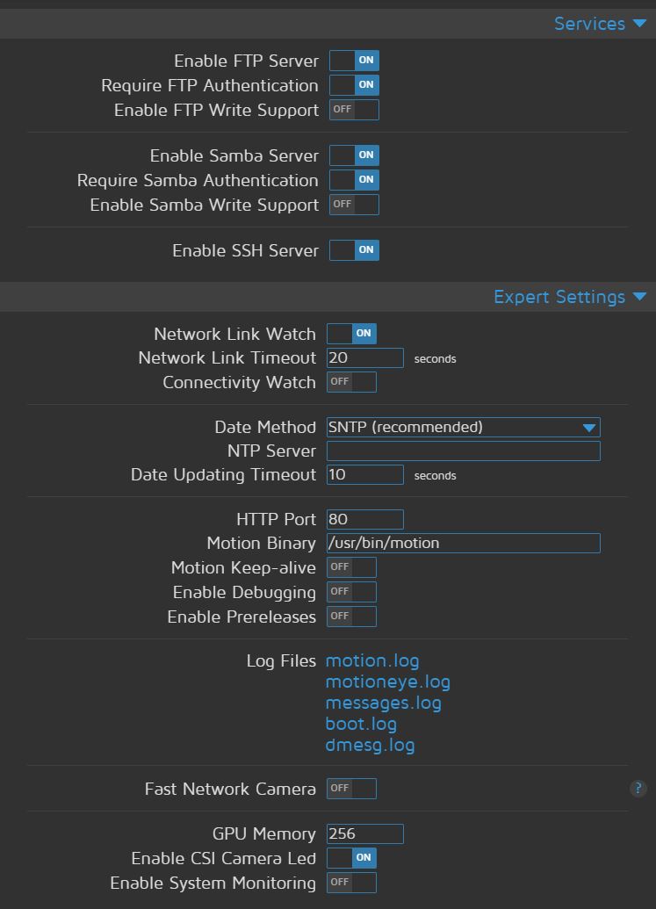656x909 pixels.
Task: Disable the FTP Server toggle
Action: 354,61
